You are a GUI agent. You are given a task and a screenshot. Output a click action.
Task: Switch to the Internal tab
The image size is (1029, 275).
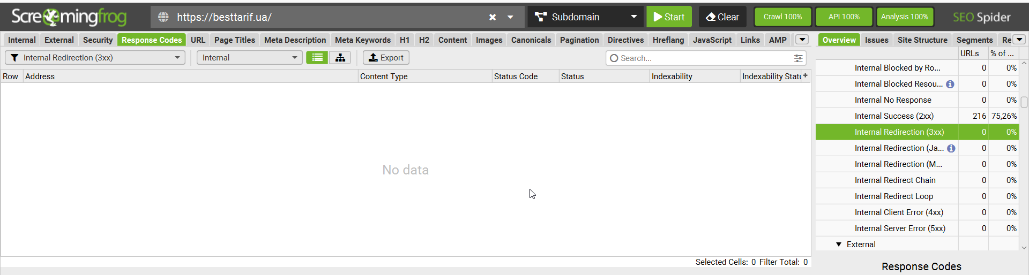point(22,40)
